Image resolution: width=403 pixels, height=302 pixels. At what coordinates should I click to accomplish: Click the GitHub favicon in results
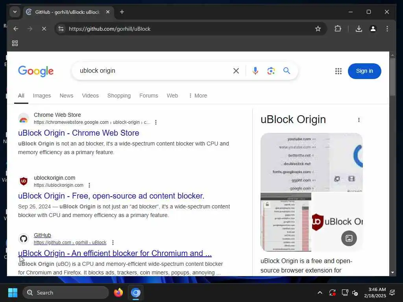[24, 239]
